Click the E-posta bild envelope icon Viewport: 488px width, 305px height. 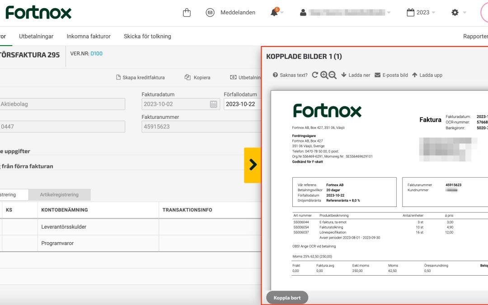377,75
